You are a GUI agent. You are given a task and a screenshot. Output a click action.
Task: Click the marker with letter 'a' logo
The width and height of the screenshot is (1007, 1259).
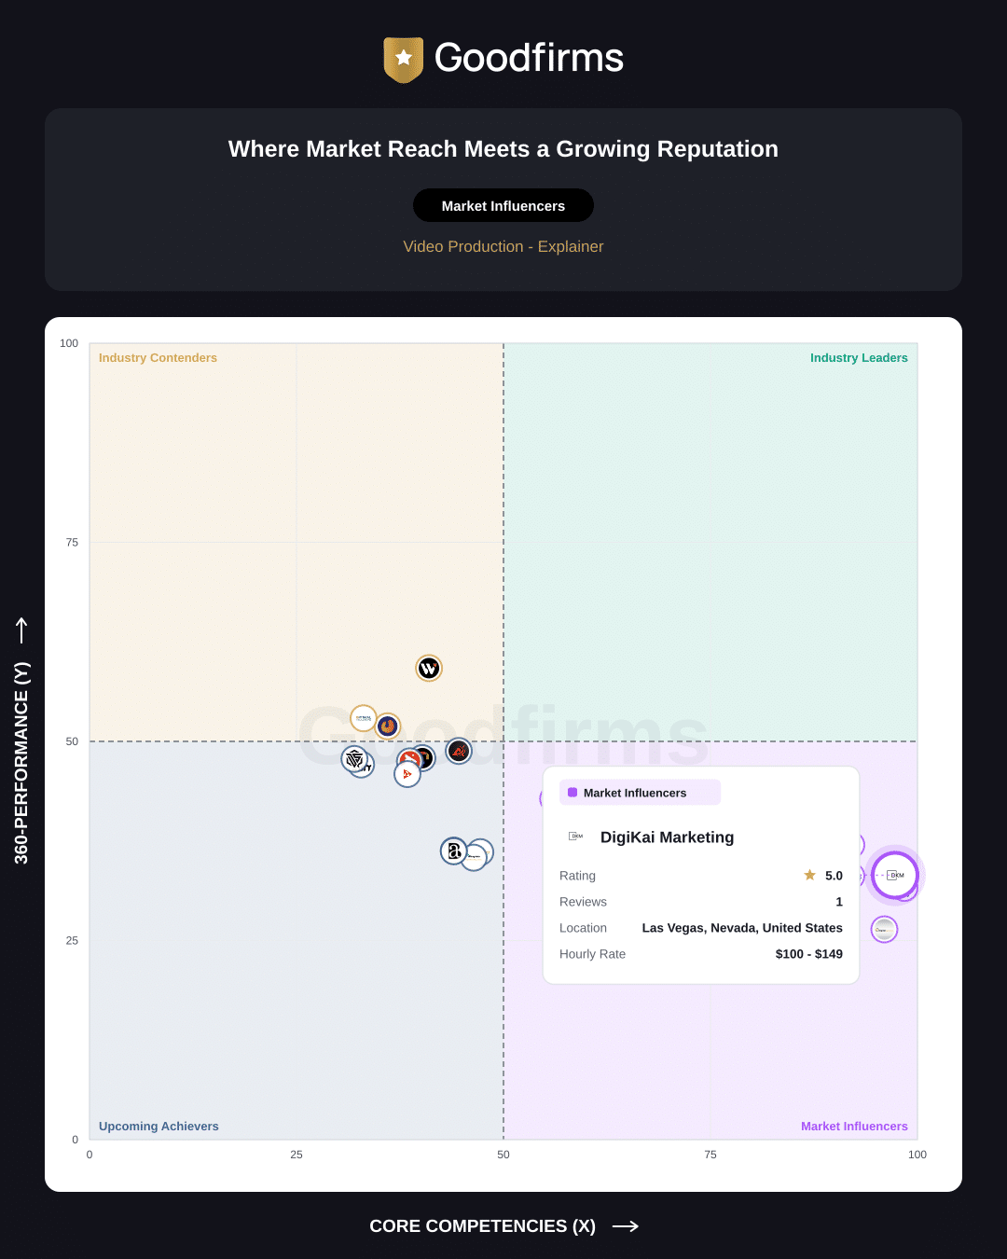(x=454, y=851)
